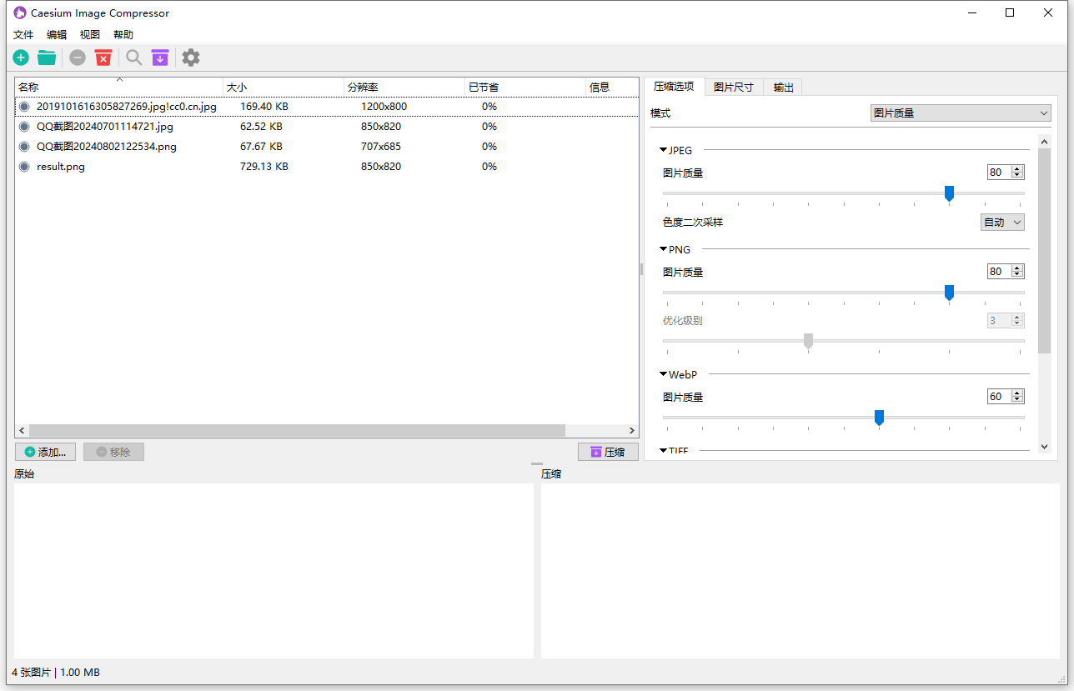Click the gray remove item toolbar icon
Image resolution: width=1074 pixels, height=691 pixels.
tap(78, 58)
